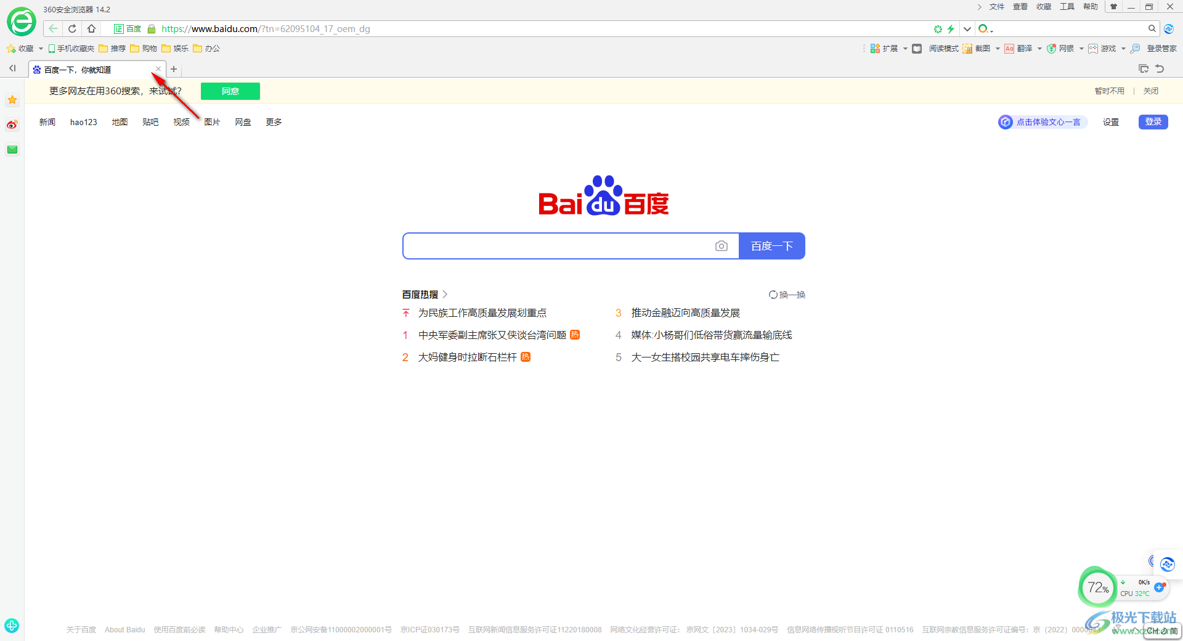Viewport: 1183px width, 641px height.
Task: Click the green plus icon at sidebar bottom
Action: [x=12, y=626]
